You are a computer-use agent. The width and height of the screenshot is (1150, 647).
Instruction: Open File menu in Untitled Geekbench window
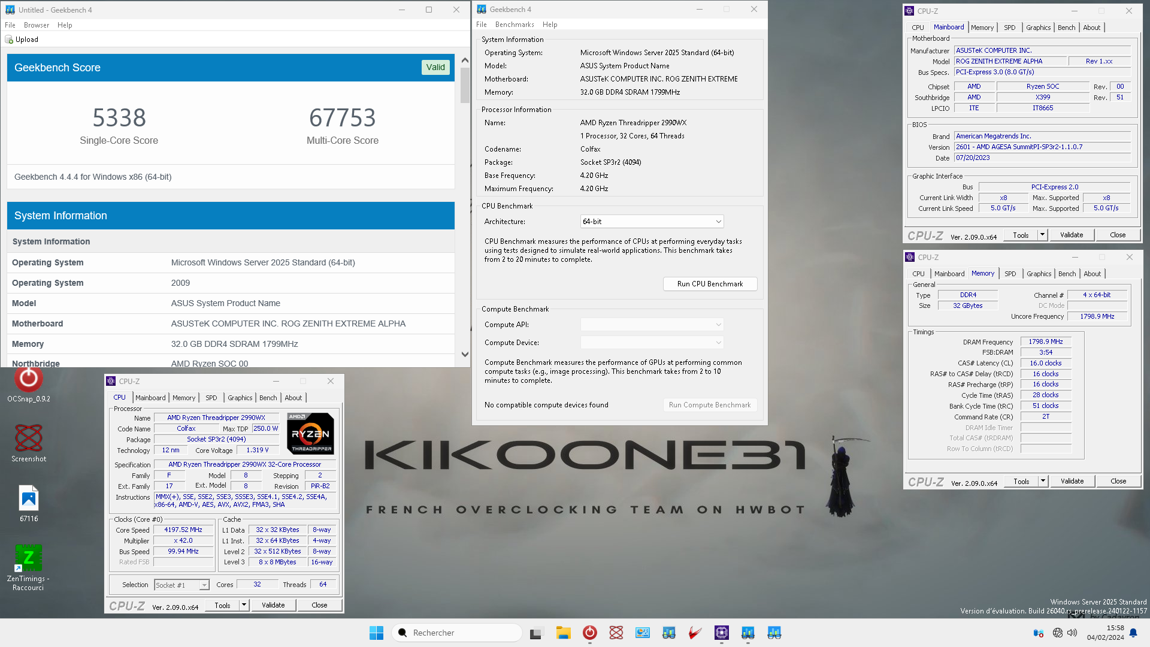10,25
